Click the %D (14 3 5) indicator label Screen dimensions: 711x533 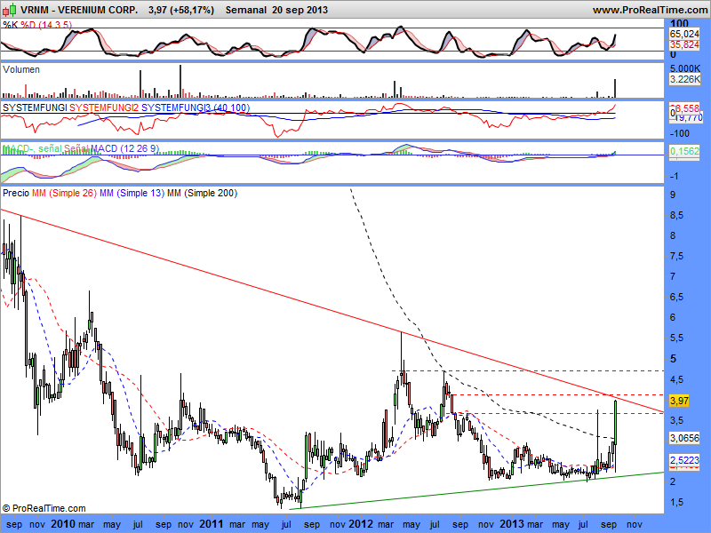pos(46,25)
